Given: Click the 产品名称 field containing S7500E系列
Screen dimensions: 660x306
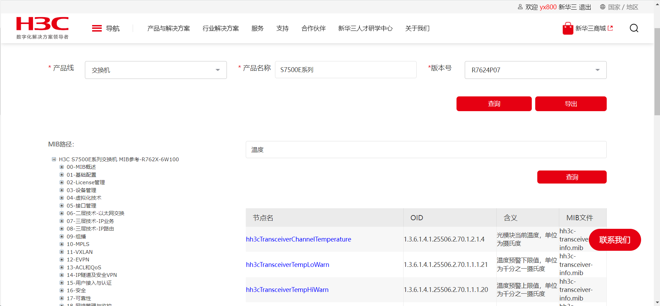Looking at the screenshot, I should [x=346, y=70].
